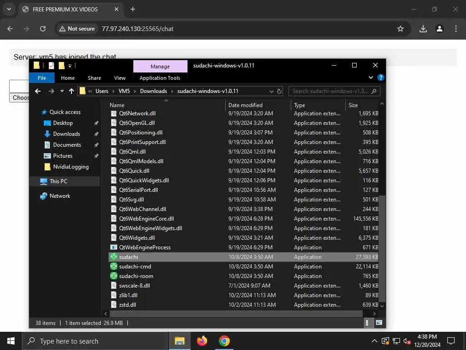Switch to large icons view layout
466x350 pixels.
[x=379, y=323]
